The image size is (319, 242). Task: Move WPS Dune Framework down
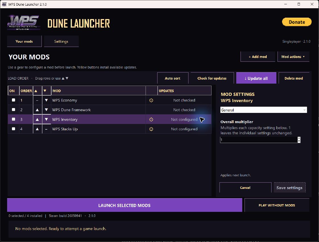[46, 110]
